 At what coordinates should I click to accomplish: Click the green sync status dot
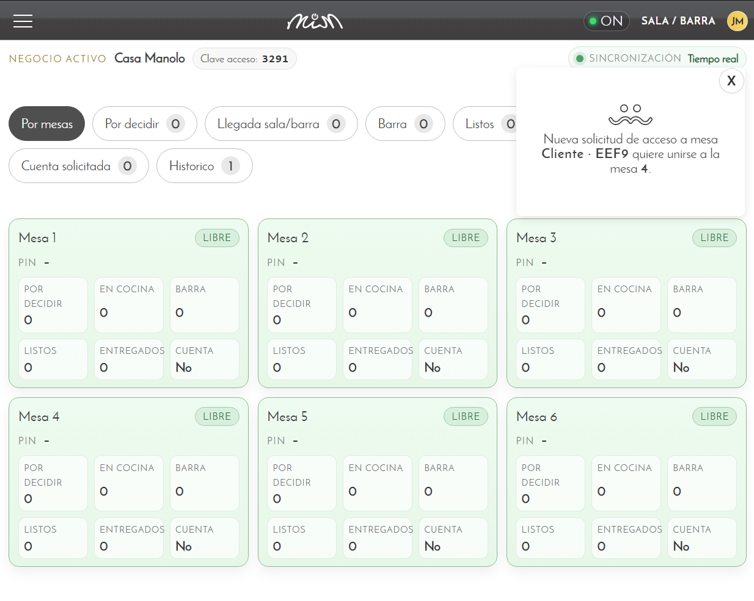point(580,59)
